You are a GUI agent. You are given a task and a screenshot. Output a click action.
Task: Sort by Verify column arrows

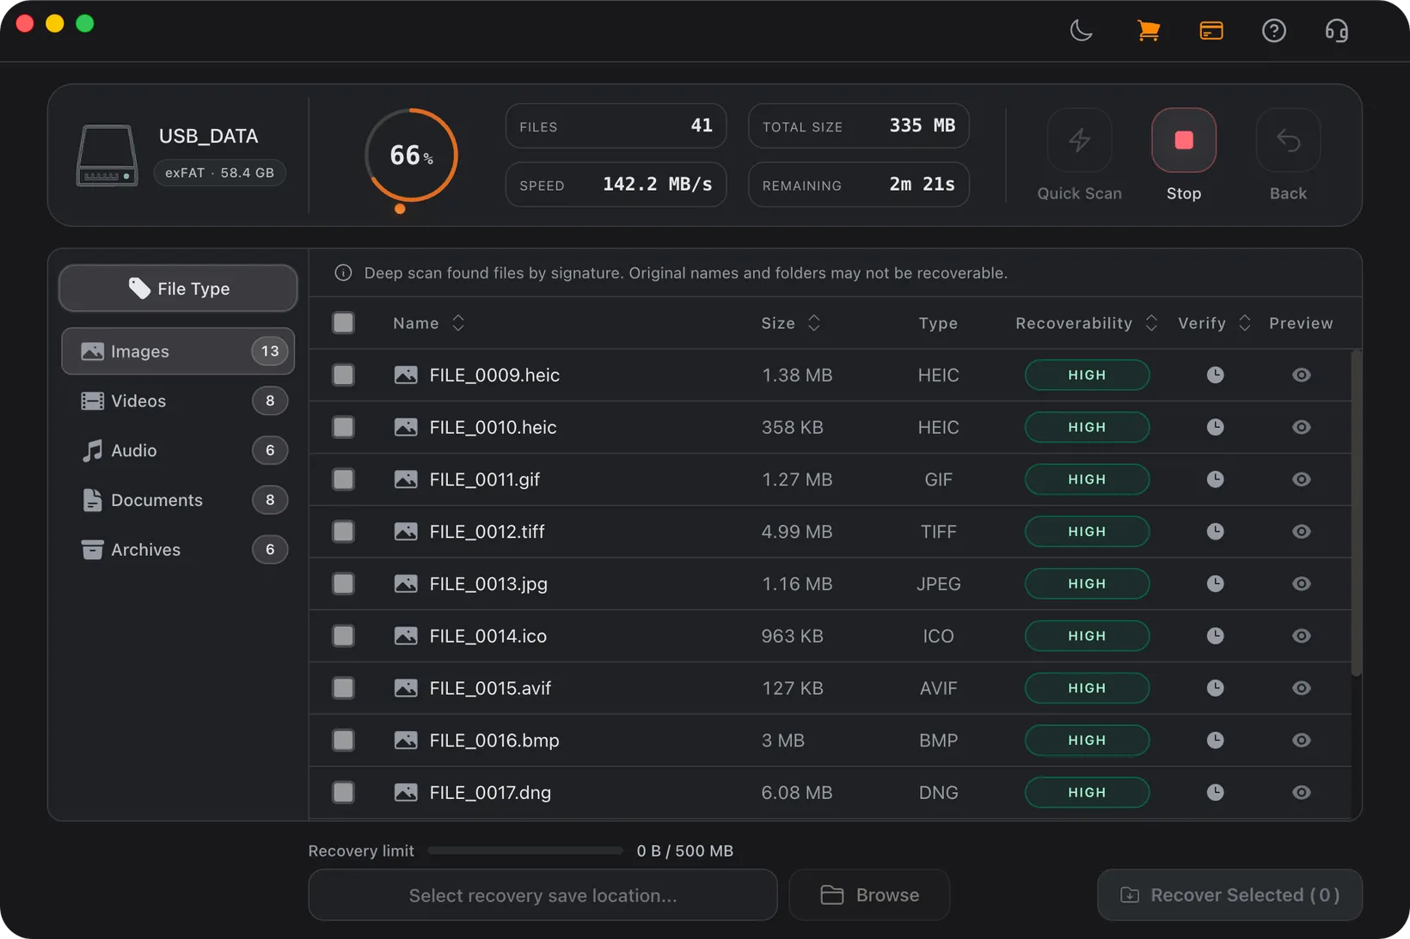[x=1244, y=323]
